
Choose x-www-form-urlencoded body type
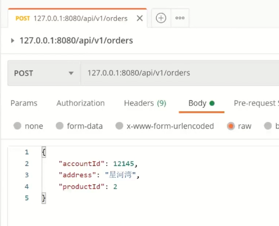point(119,126)
